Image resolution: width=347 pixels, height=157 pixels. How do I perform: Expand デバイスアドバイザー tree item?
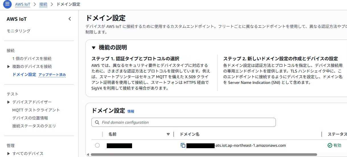tap(9, 102)
